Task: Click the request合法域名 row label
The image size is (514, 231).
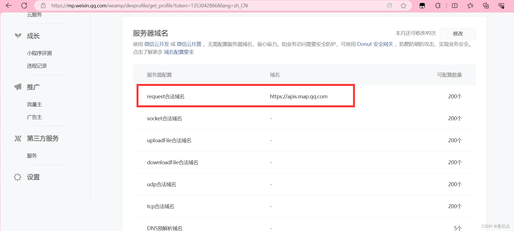Action: (166, 97)
